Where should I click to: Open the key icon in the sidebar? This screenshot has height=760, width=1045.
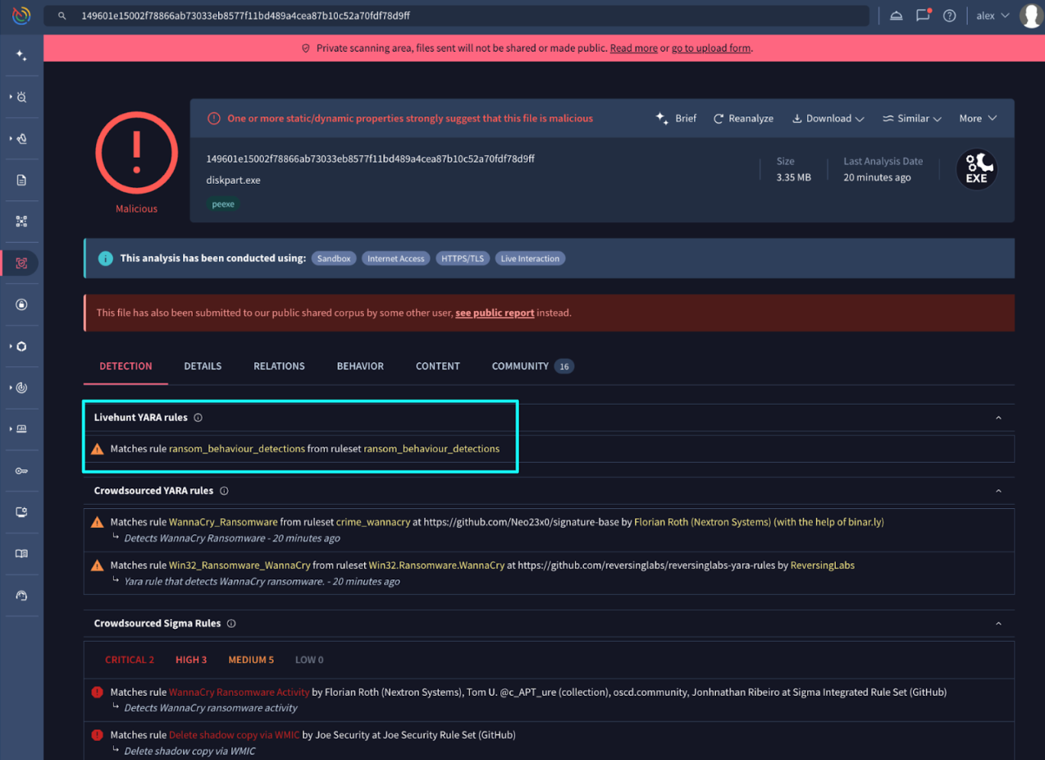tap(21, 470)
